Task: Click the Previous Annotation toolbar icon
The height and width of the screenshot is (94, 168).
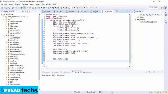Action: (x=82, y=8)
